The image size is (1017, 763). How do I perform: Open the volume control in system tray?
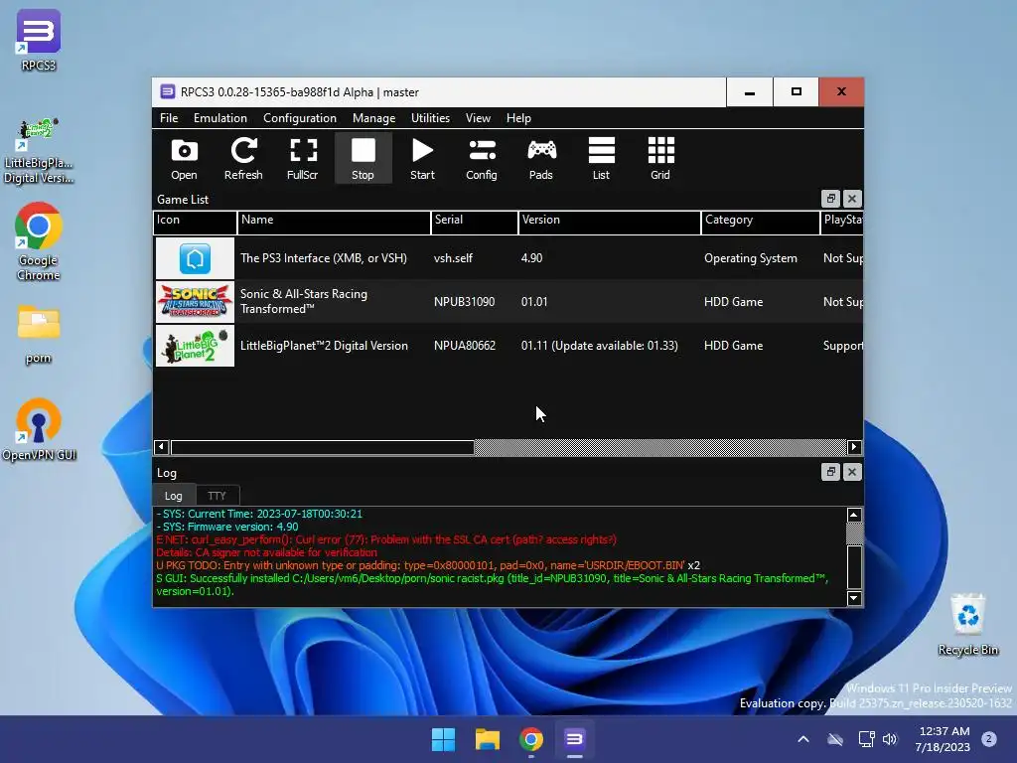[x=890, y=739]
